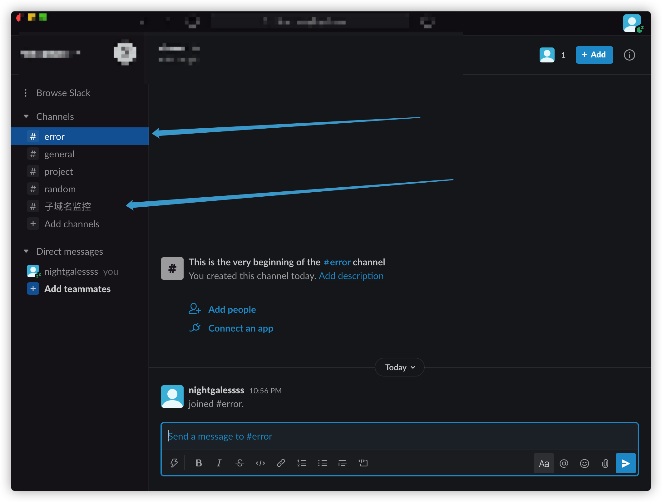Focus the Send a message to #error field

tap(399, 436)
